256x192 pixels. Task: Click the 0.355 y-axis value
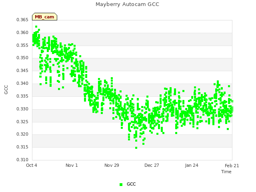(x=22, y=45)
